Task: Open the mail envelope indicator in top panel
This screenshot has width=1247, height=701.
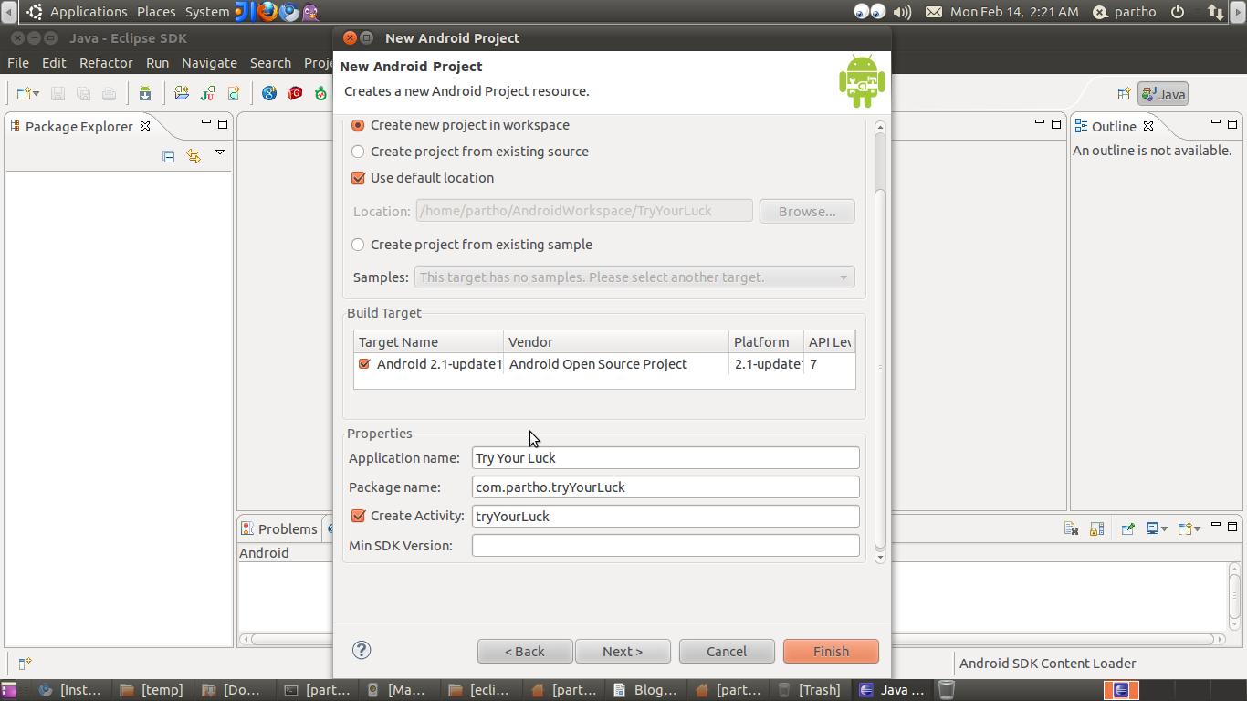Action: [x=934, y=12]
